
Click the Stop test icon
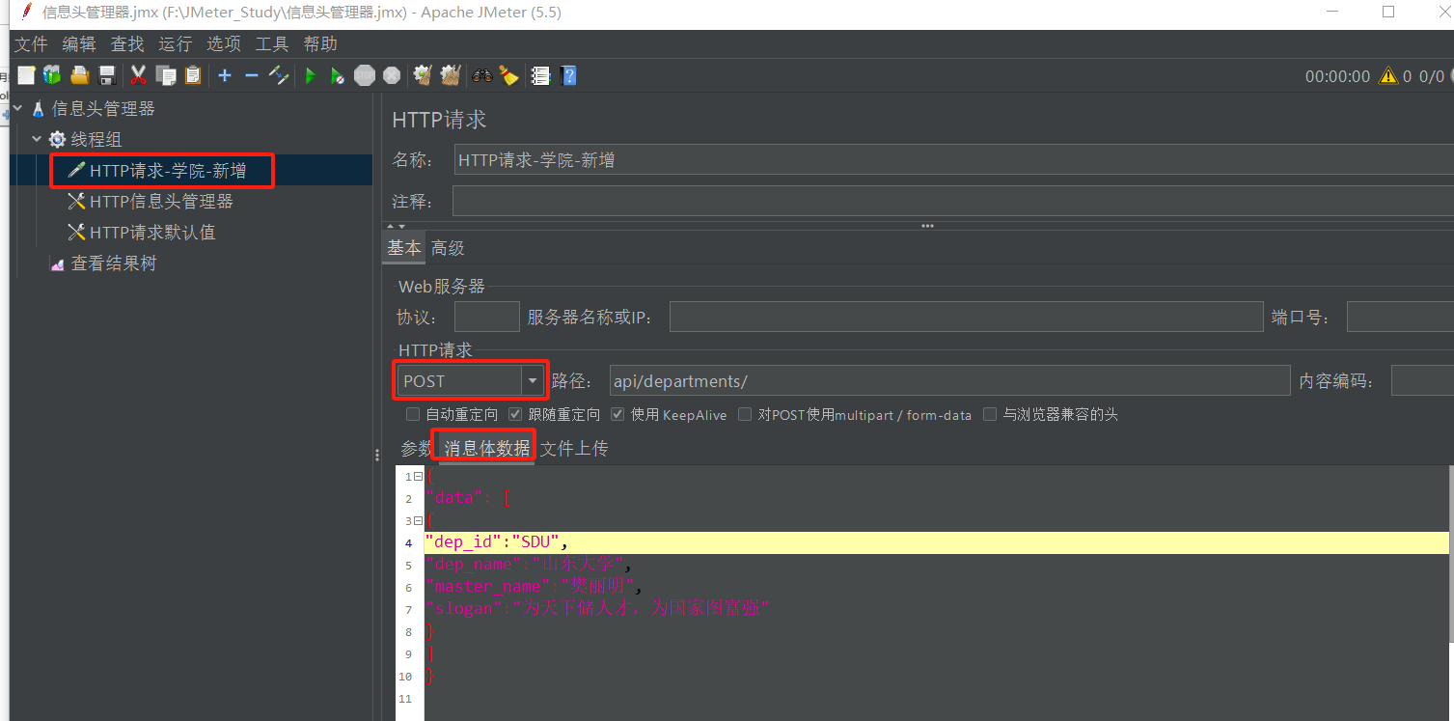pyautogui.click(x=365, y=75)
